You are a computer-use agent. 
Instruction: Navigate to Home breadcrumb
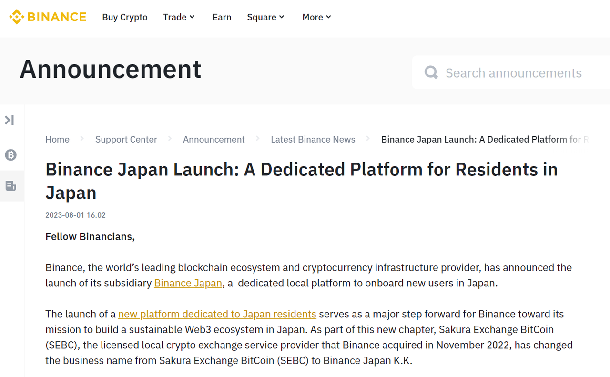click(57, 139)
